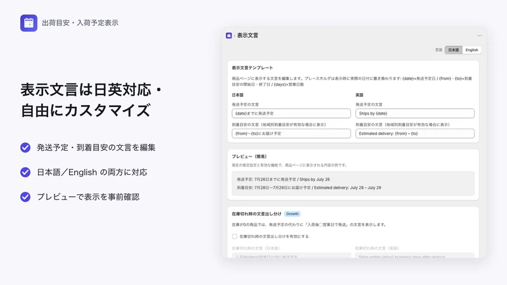Click the disabled 在庫切れ時の文言（英語） field
The width and height of the screenshot is (507, 285).
415,255
